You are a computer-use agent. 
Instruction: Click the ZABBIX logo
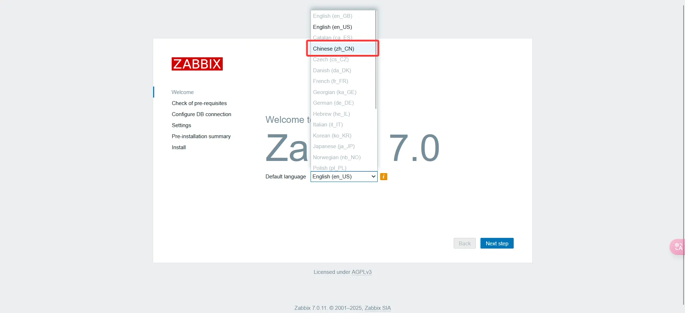[197, 64]
